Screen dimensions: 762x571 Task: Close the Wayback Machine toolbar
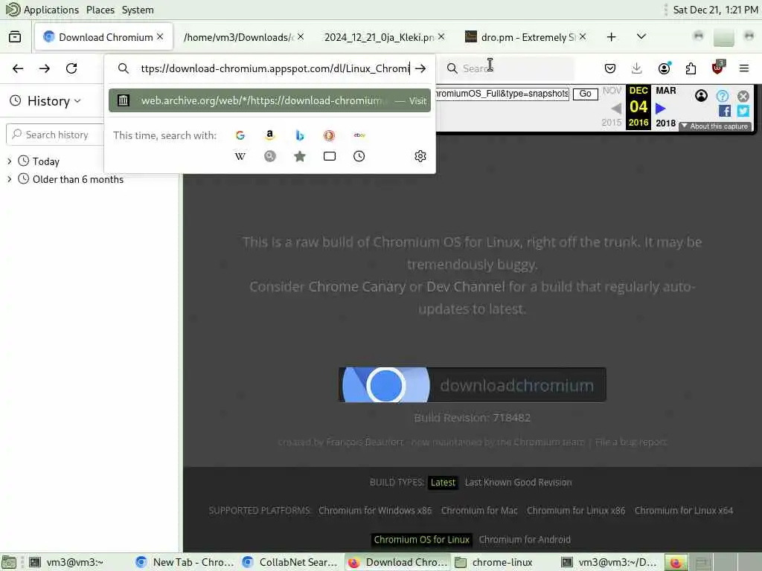[743, 96]
